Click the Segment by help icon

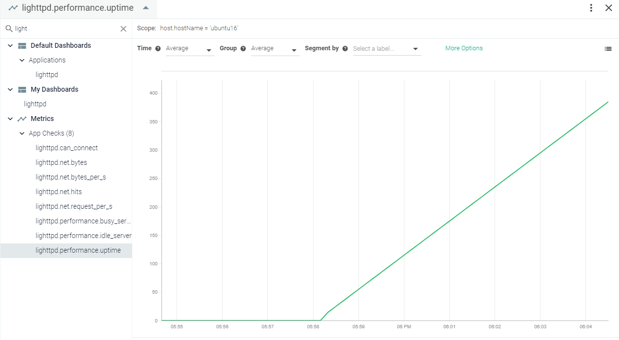(x=345, y=49)
